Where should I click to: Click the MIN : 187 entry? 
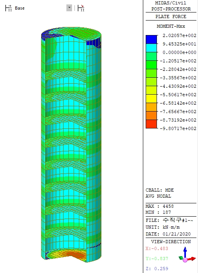[158, 213]
